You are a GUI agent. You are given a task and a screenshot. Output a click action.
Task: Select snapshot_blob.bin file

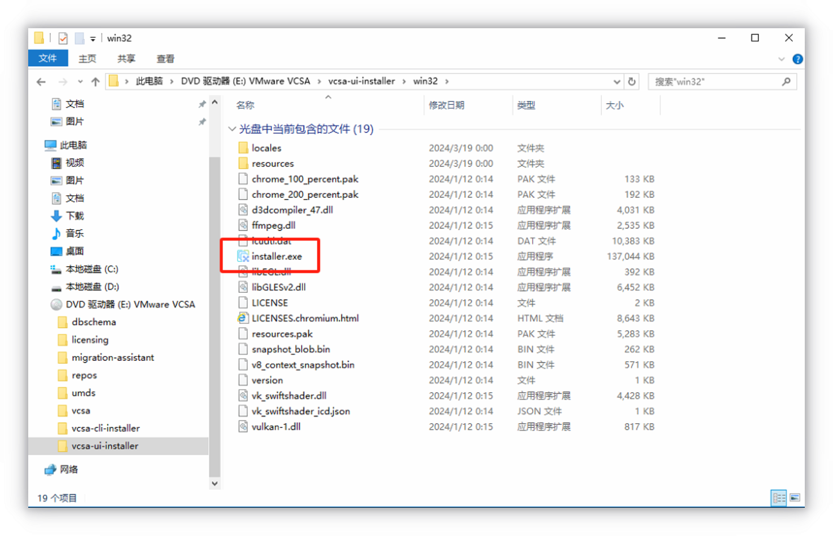(291, 349)
